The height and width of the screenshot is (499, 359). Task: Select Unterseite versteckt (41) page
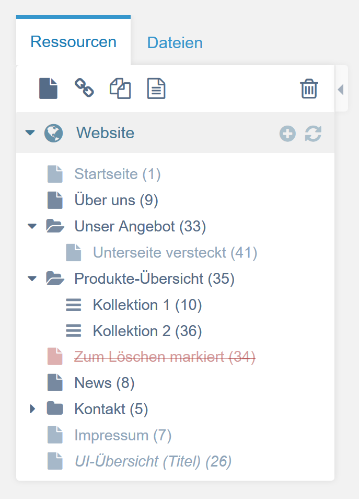[175, 252]
